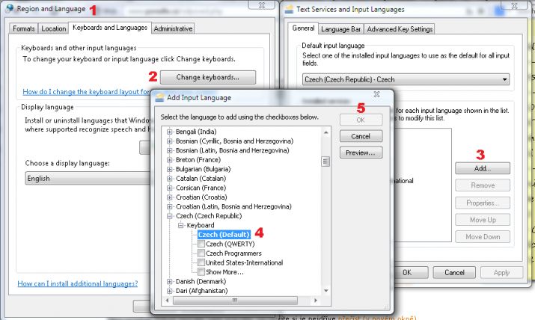Viewport: 535px width, 320px height.
Task: Collapse the Keyboard subnode under Czech
Action: click(181, 225)
